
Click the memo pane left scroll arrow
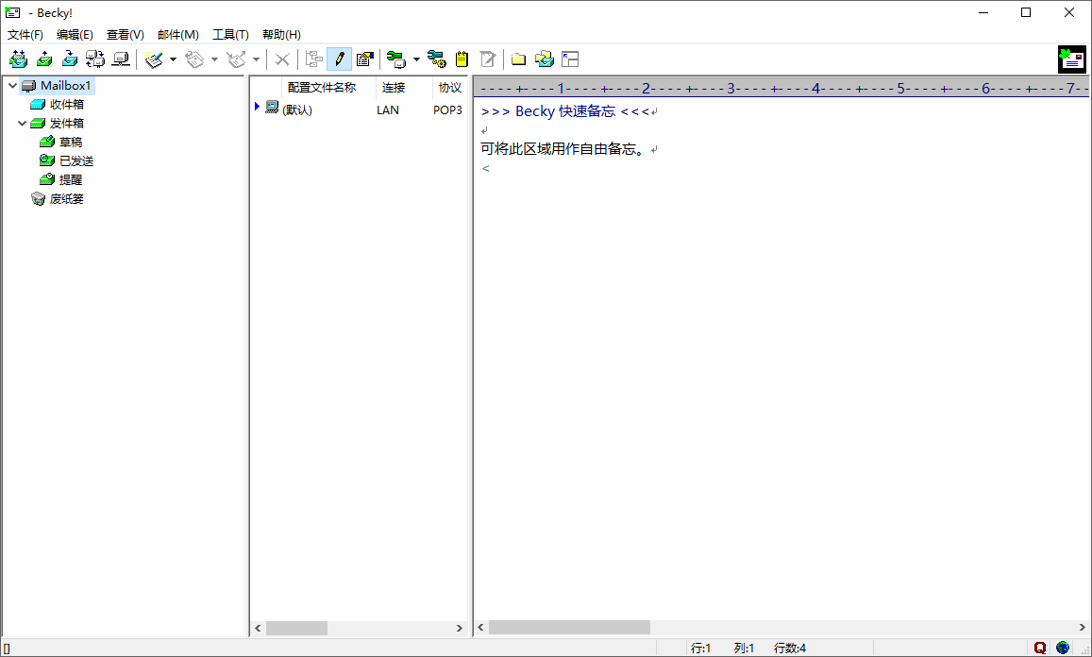tap(480, 628)
